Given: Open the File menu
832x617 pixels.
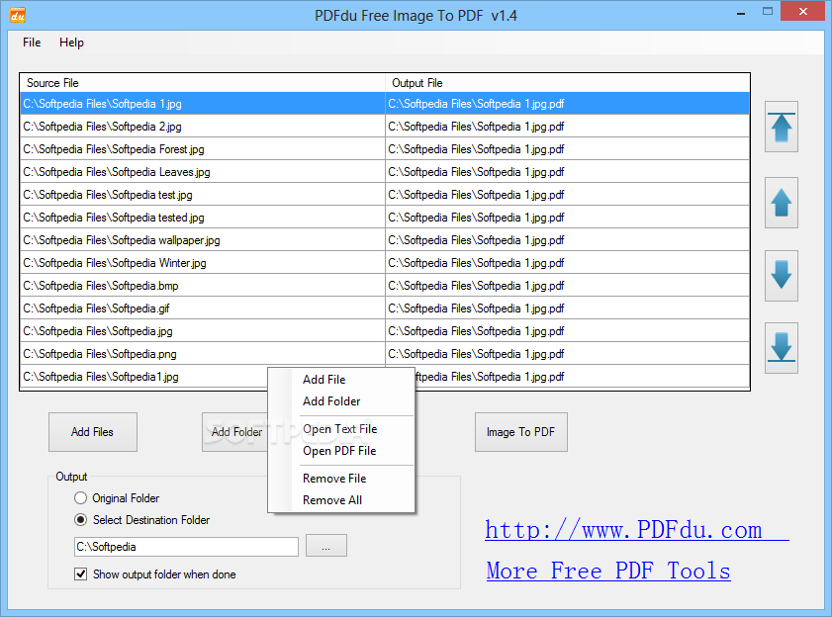Looking at the screenshot, I should (32, 43).
